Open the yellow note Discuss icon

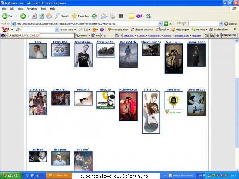click(x=131, y=16)
